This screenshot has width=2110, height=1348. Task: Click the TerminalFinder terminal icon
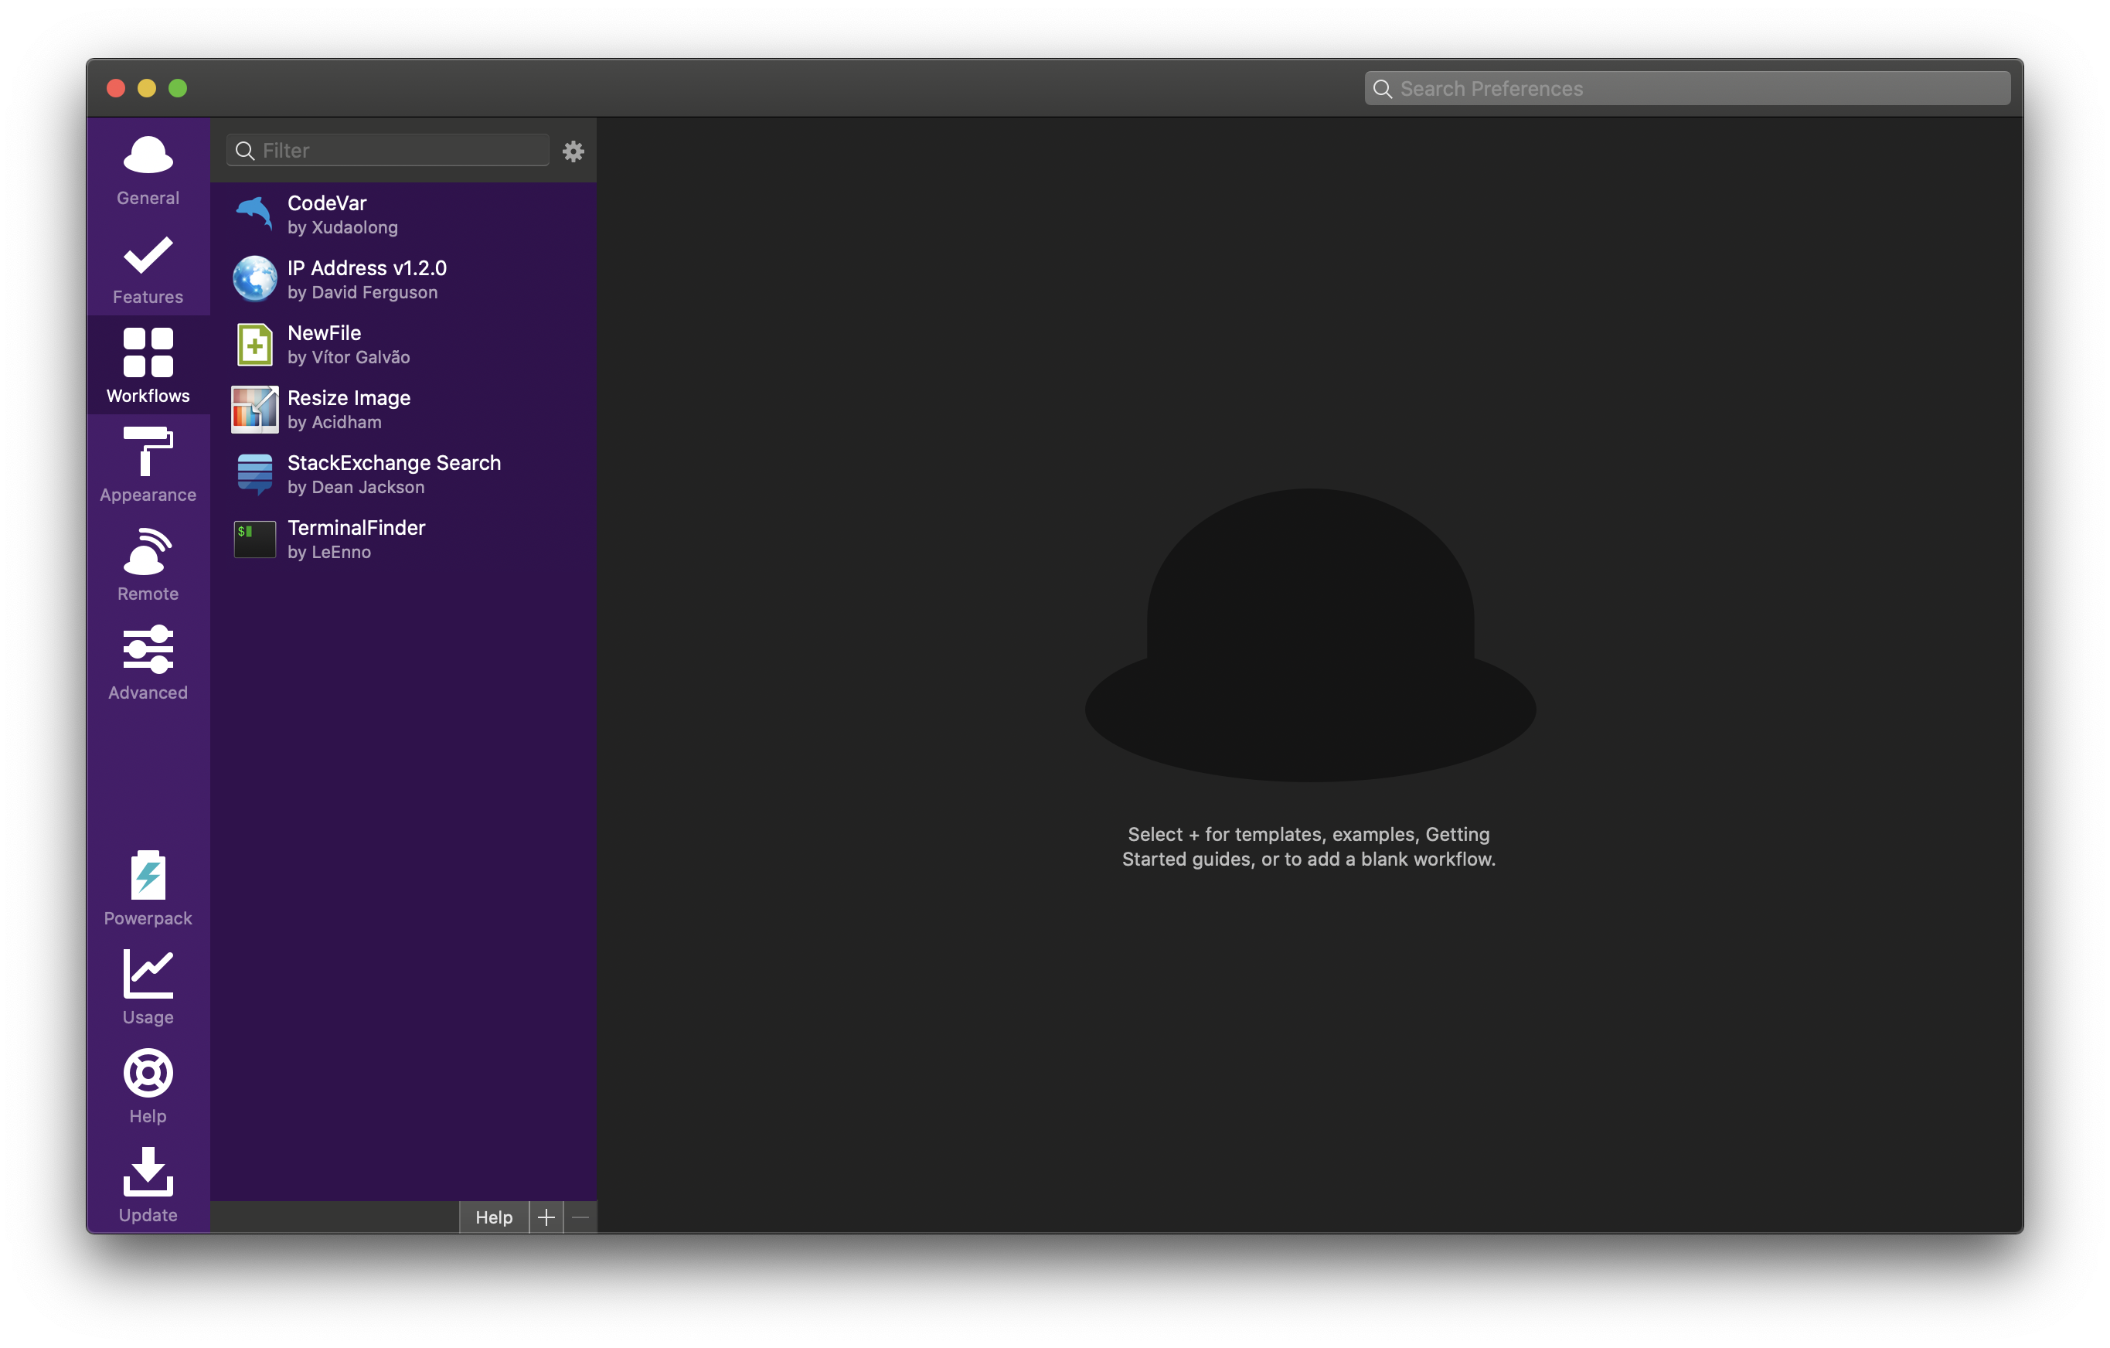click(255, 539)
